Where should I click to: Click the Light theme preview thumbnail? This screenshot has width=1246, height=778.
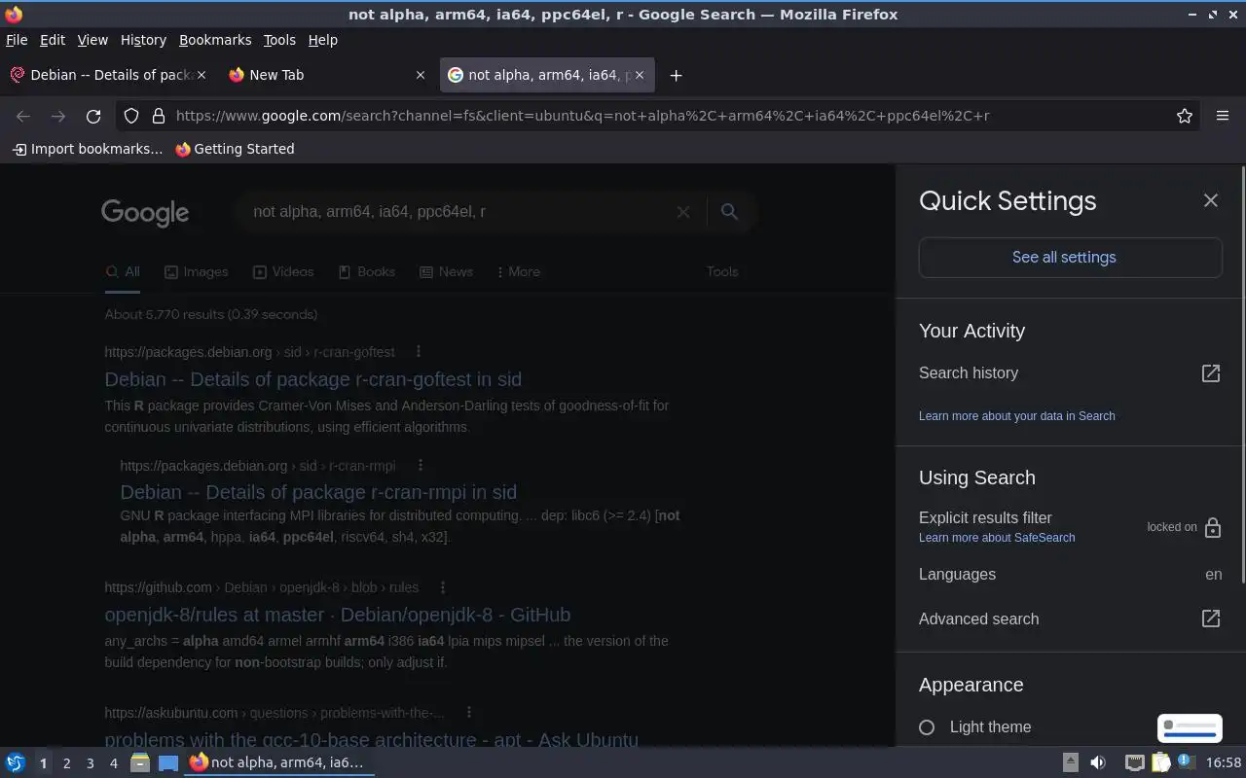click(x=1190, y=727)
